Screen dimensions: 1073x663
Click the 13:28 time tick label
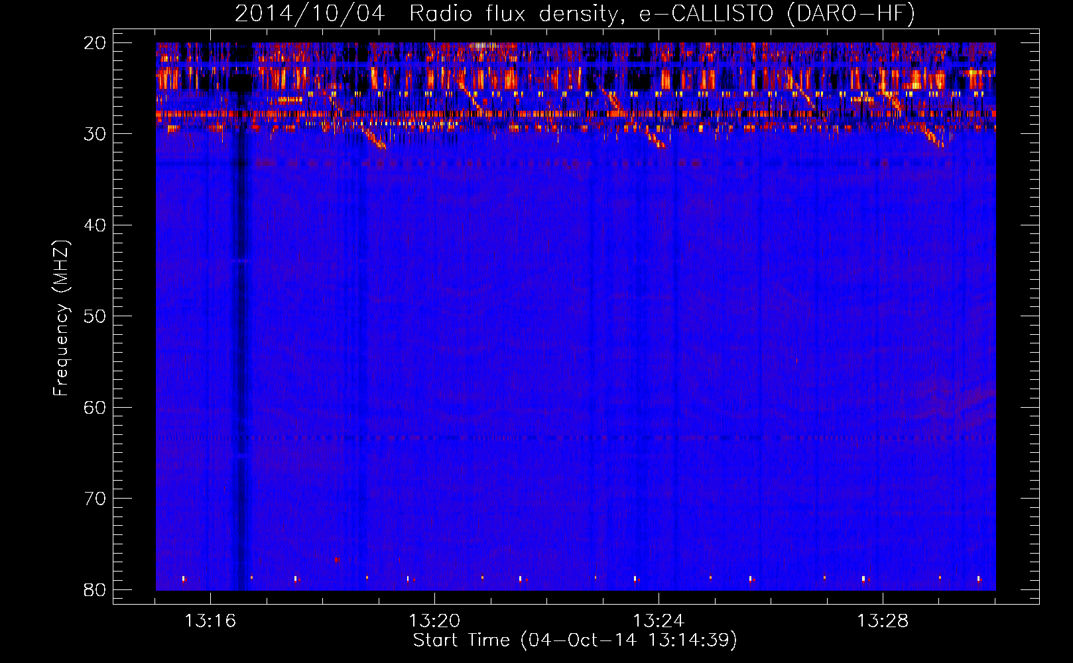[883, 621]
